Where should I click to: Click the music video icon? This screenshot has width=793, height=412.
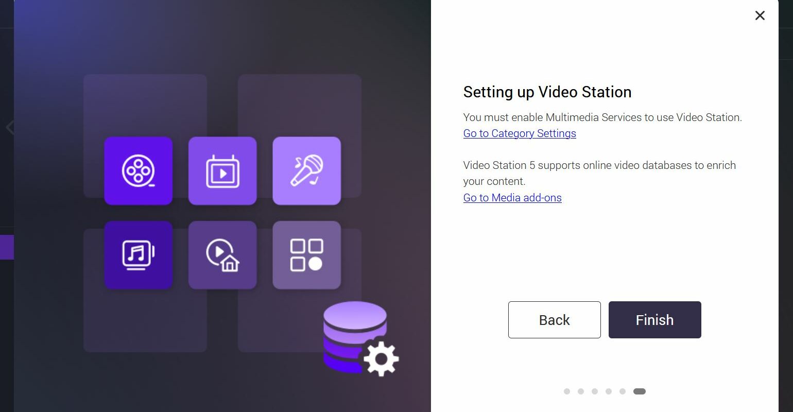click(x=138, y=255)
